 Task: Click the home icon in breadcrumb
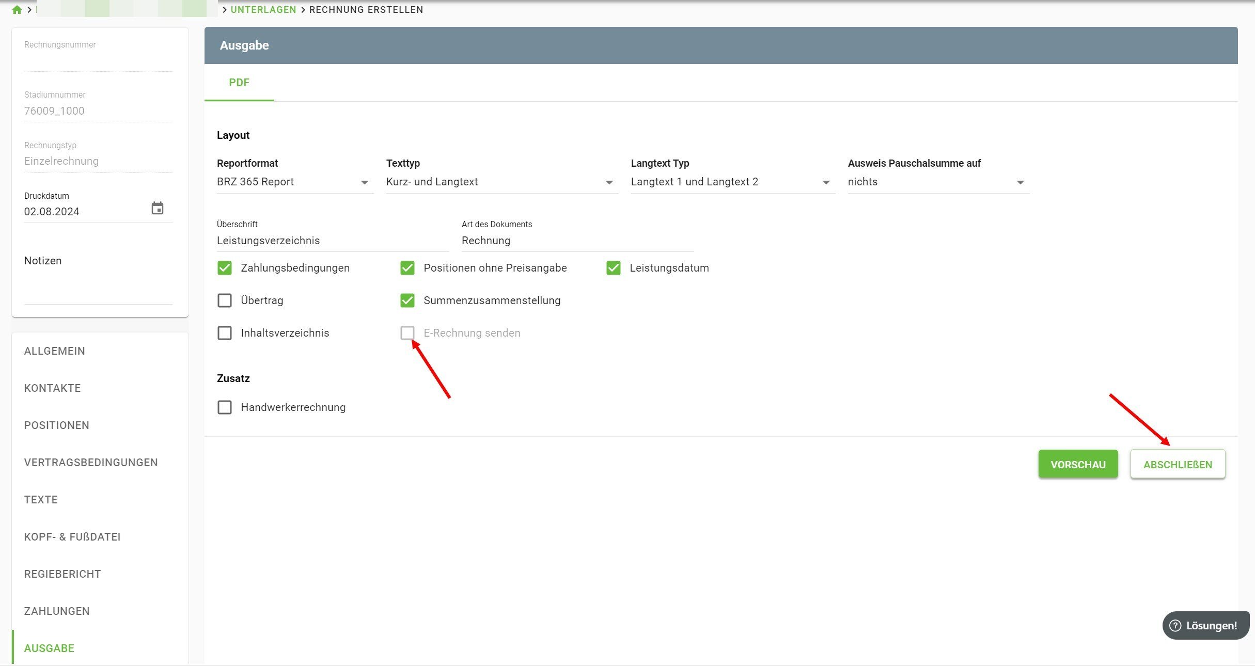pyautogui.click(x=17, y=10)
